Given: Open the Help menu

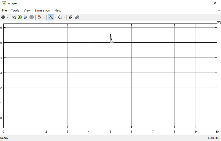Looking at the screenshot, I should click(x=58, y=10).
